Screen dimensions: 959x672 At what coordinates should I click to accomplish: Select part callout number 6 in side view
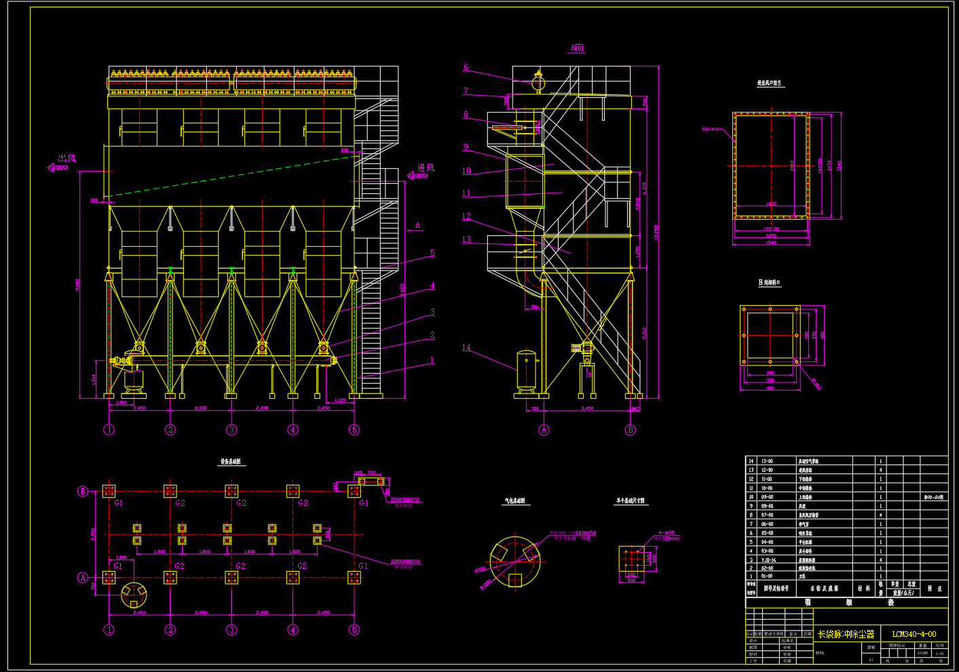pyautogui.click(x=466, y=67)
